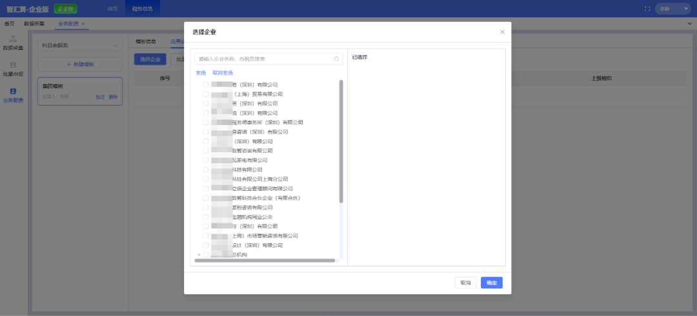The width and height of the screenshot is (697, 316).
Task: Dismiss the dialog with 取消
Action: (465, 282)
